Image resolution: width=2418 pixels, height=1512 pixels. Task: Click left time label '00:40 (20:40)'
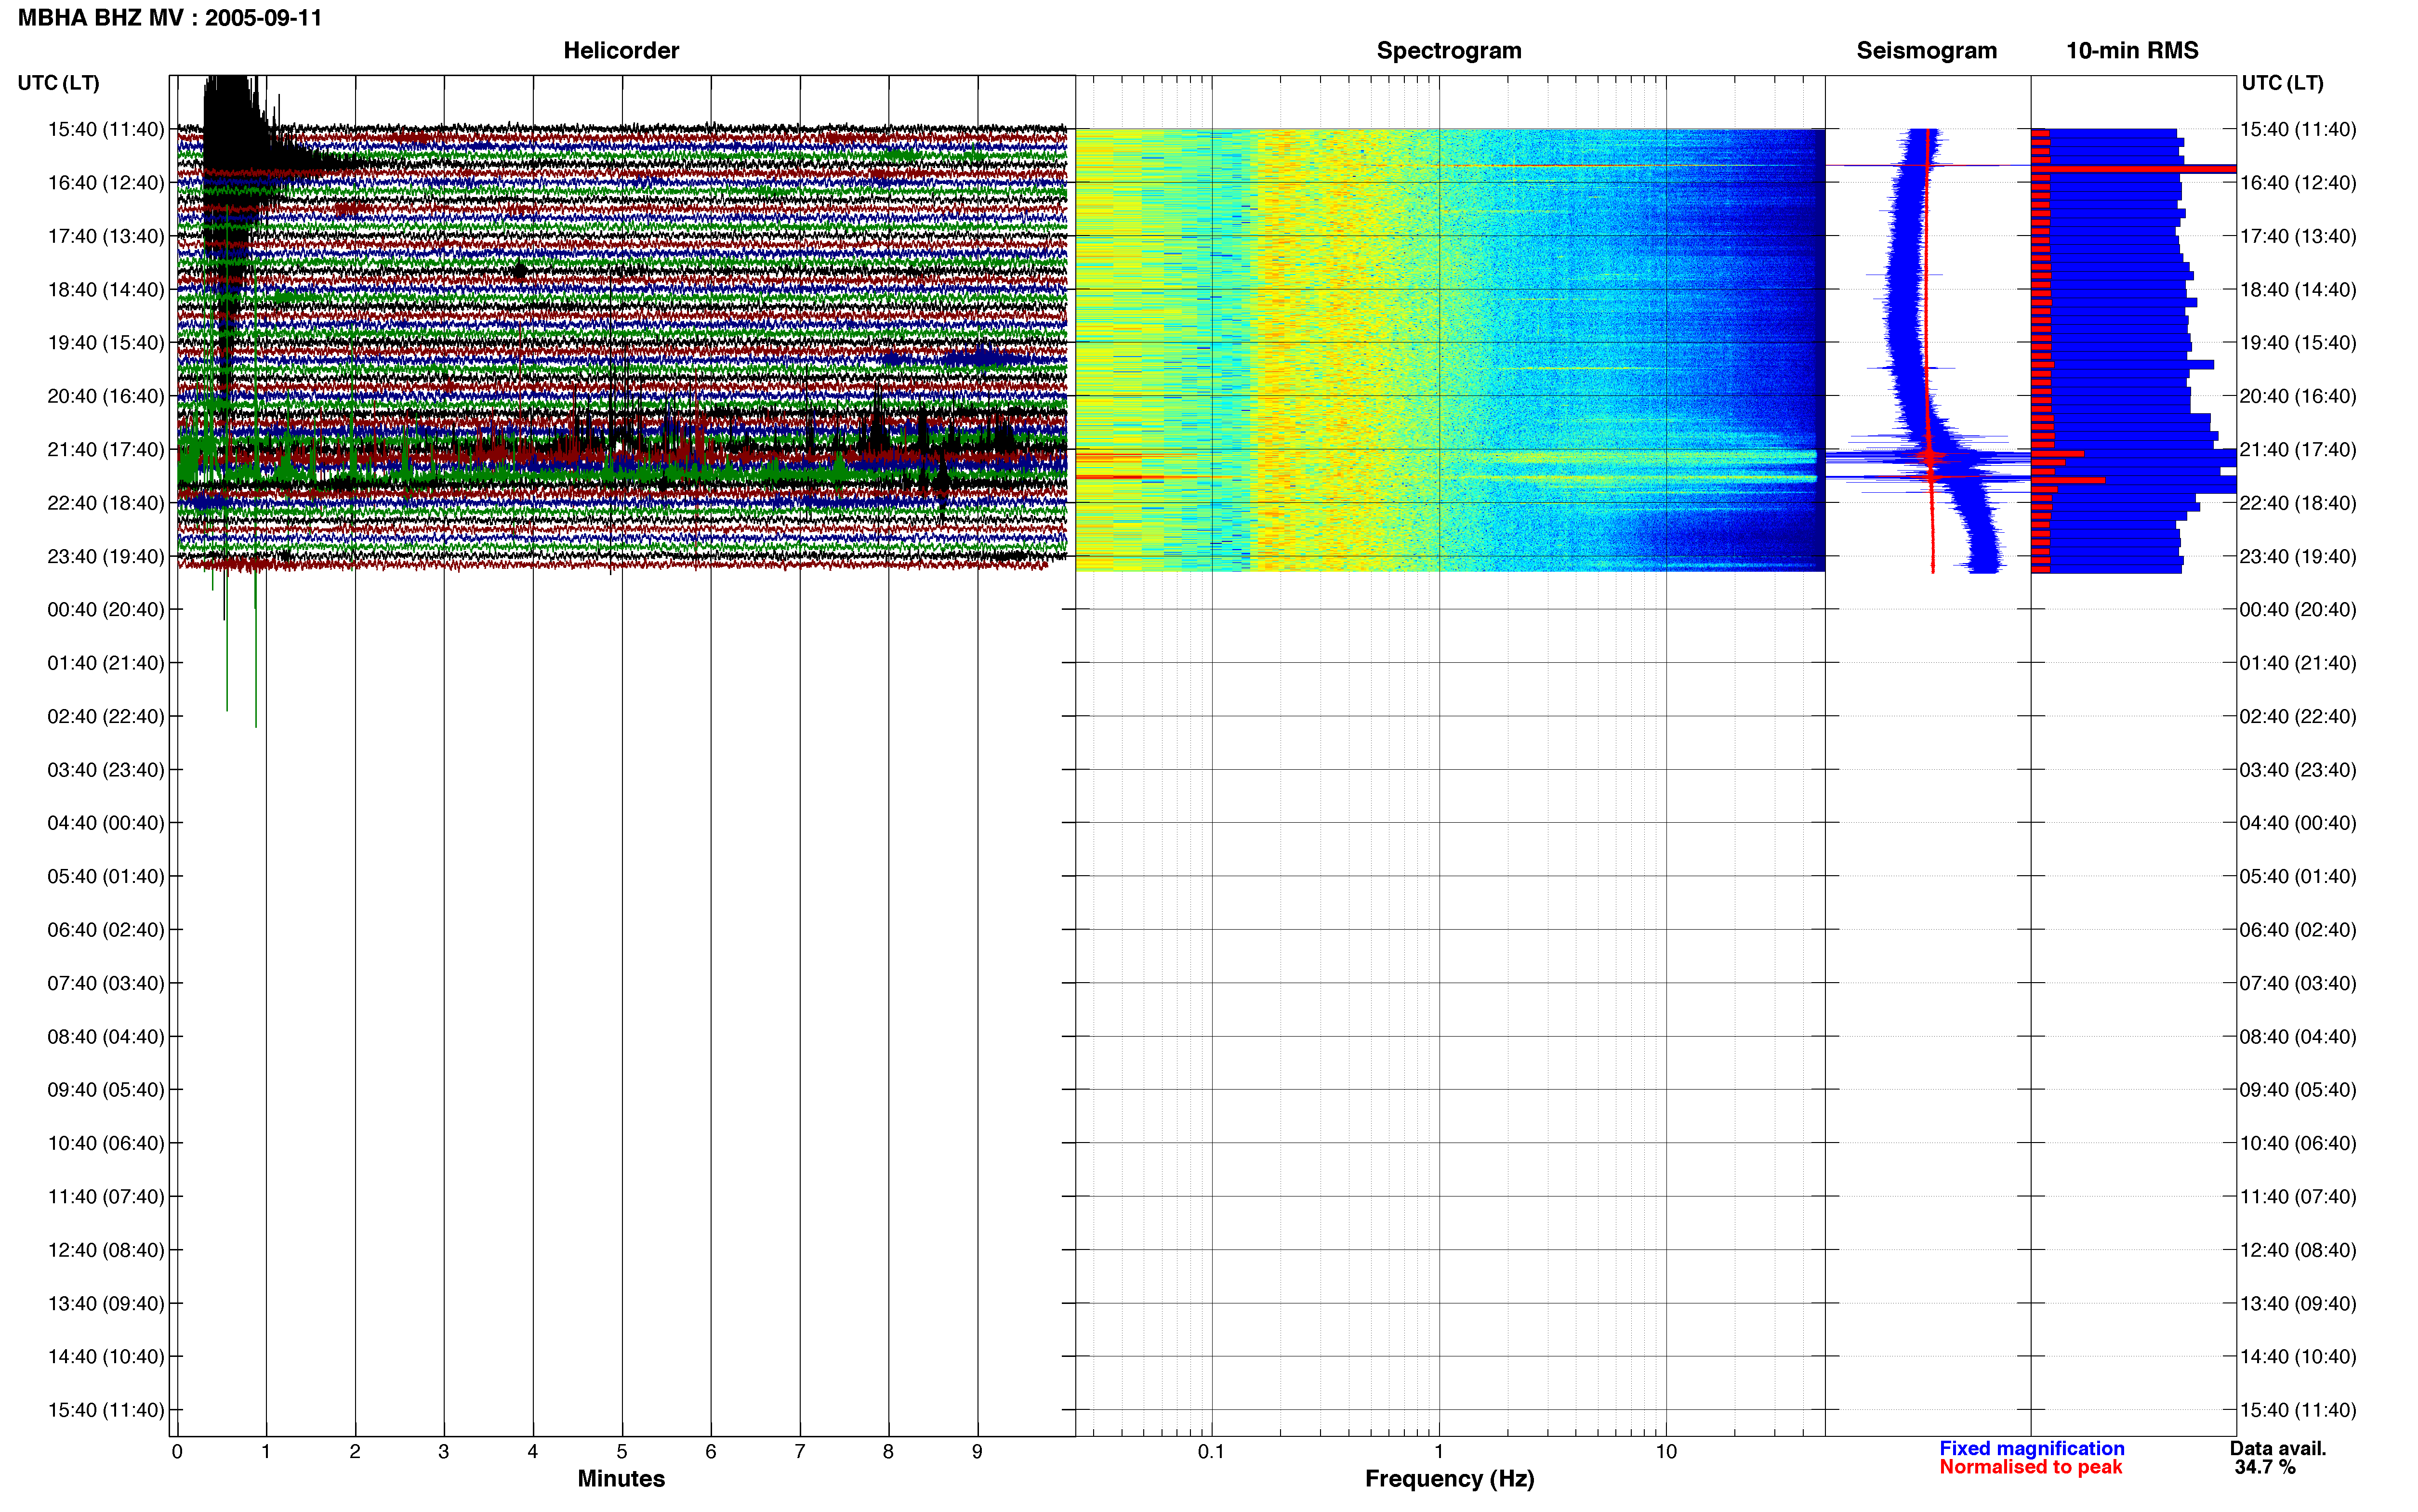[106, 610]
